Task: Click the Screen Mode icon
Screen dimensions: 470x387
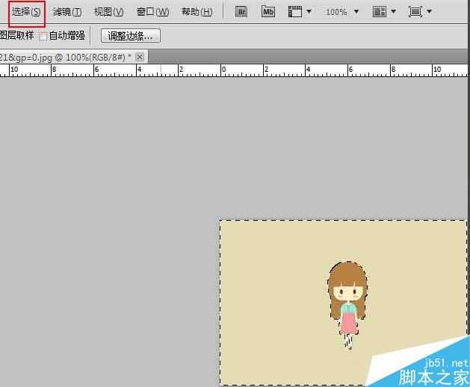Action: 415,12
